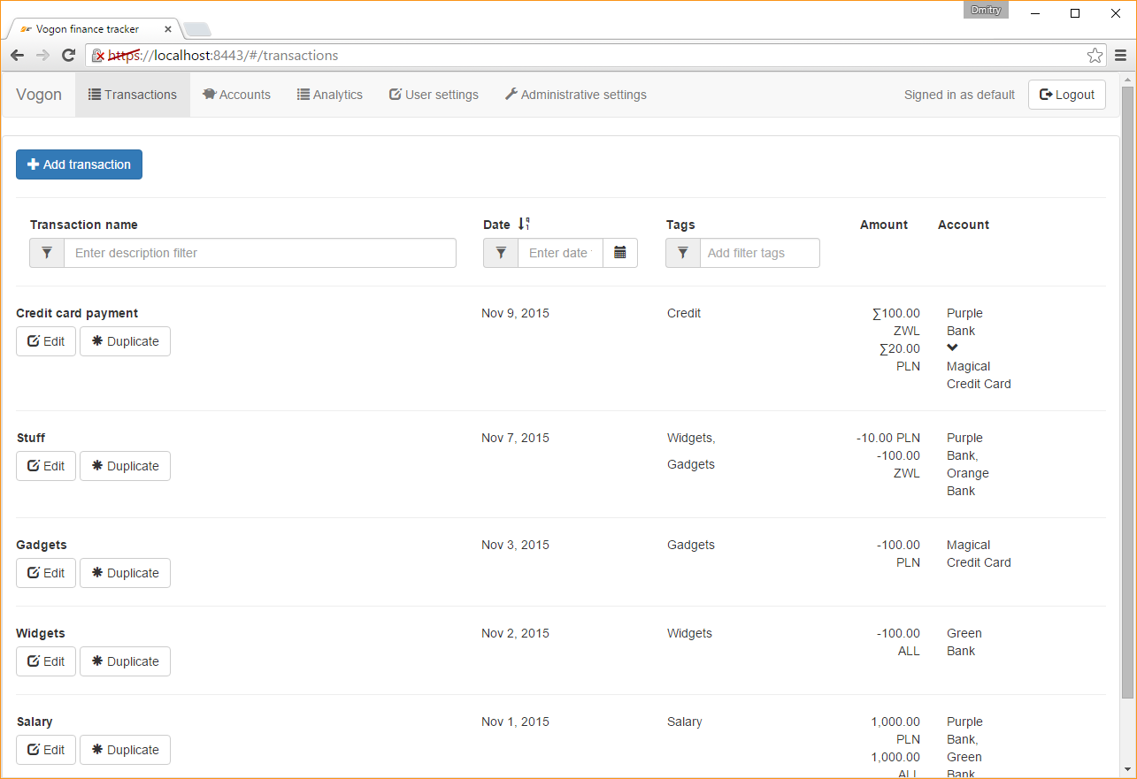This screenshot has height=779, width=1137.
Task: Edit the Salary transaction
Action: click(x=45, y=750)
